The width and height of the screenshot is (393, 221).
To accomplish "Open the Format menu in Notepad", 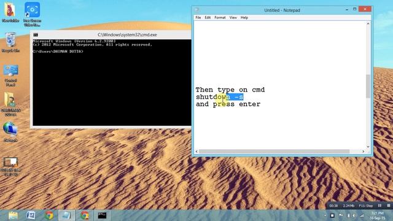I will point(220,18).
